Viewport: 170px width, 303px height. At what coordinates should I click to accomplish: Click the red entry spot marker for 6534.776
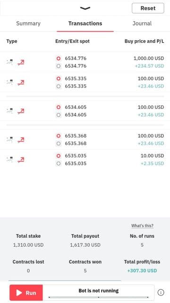pyautogui.click(x=59, y=58)
